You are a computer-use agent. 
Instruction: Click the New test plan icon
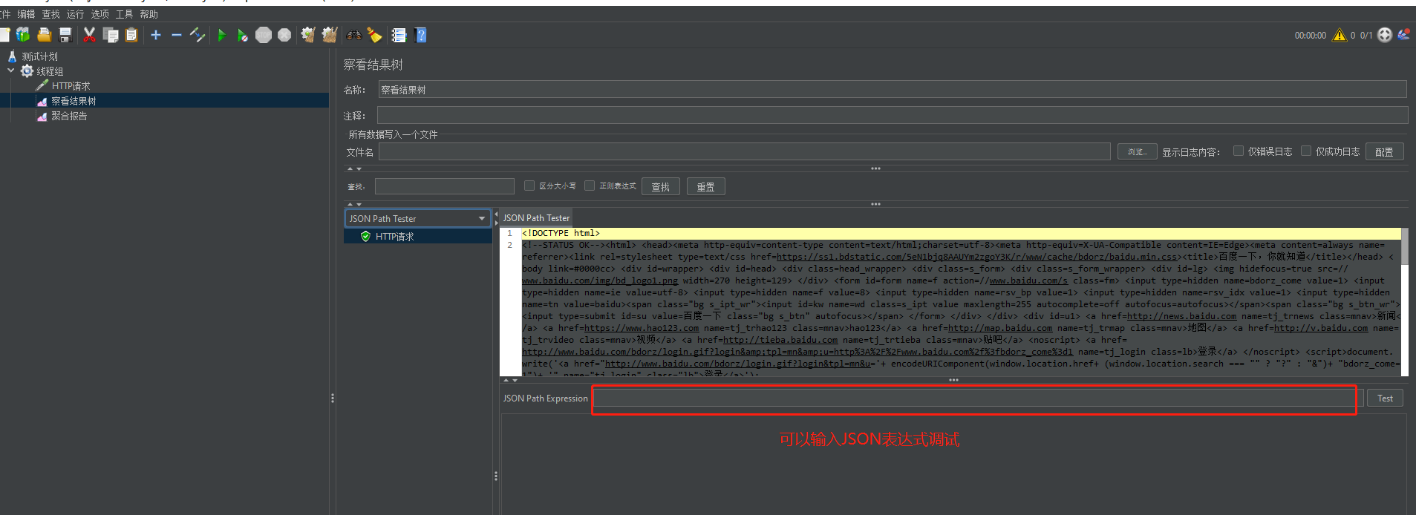(x=4, y=35)
